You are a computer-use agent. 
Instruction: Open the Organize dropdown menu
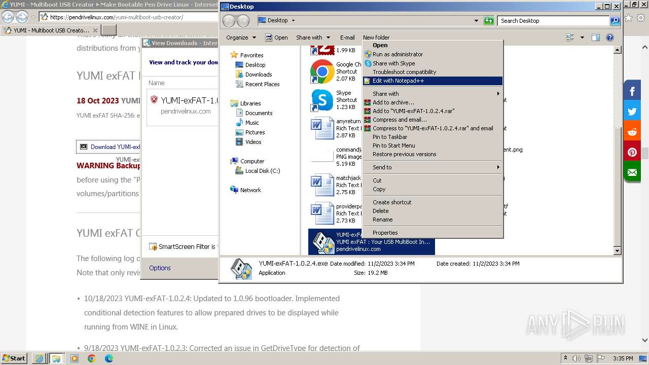point(241,38)
